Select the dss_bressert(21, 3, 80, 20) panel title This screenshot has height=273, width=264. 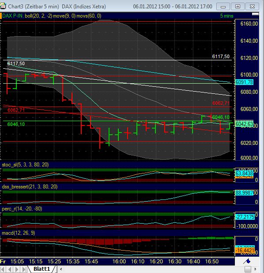point(30,187)
